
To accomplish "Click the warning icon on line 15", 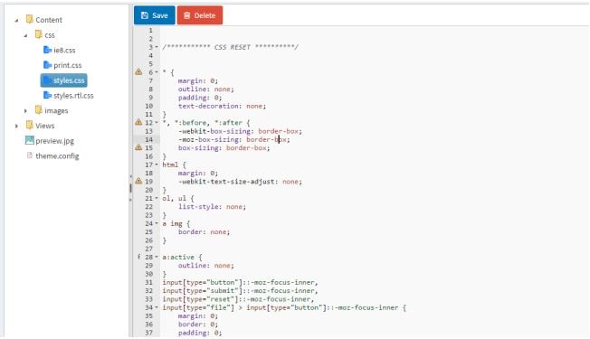I will (138, 147).
